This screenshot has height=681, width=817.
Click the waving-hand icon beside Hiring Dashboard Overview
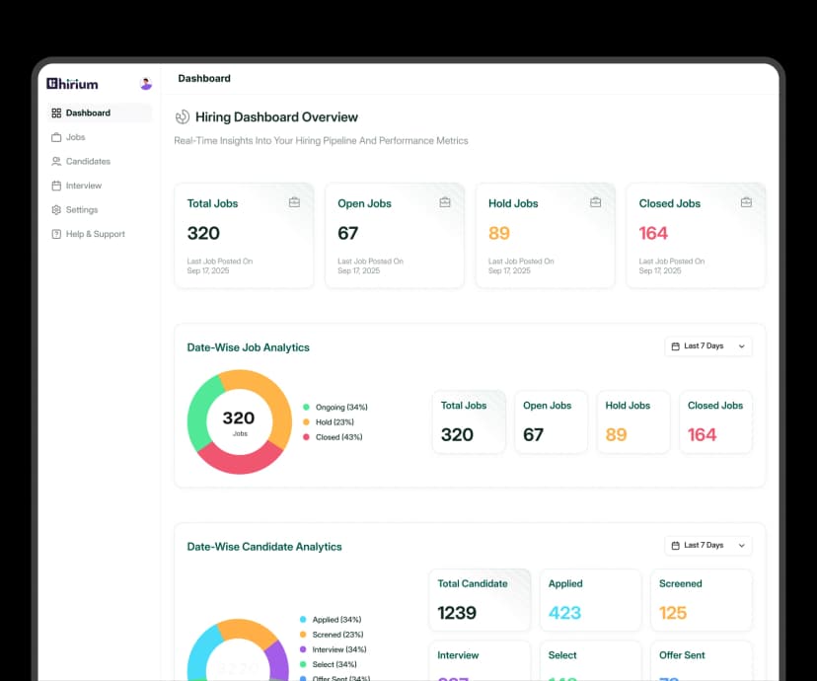pyautogui.click(x=181, y=116)
